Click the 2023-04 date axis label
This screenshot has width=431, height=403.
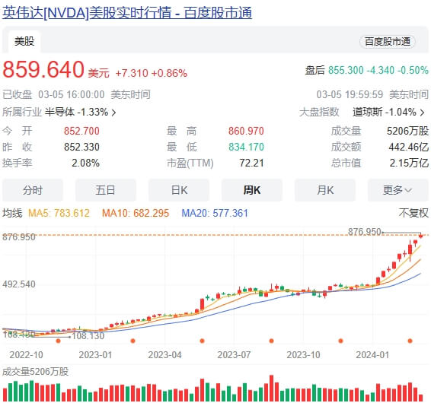pos(164,354)
